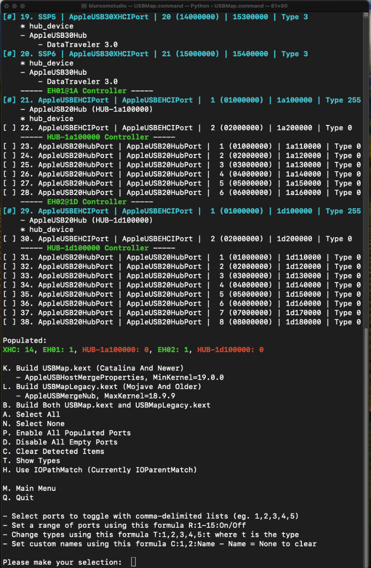This screenshot has height=568, width=371.
Task: Click option 'C. Clear Detected Items'
Action: click(53, 451)
